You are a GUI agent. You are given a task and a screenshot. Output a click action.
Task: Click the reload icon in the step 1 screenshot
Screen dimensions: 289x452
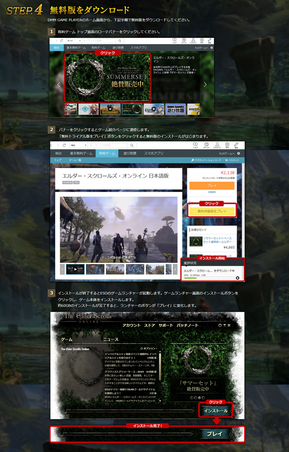62,41
